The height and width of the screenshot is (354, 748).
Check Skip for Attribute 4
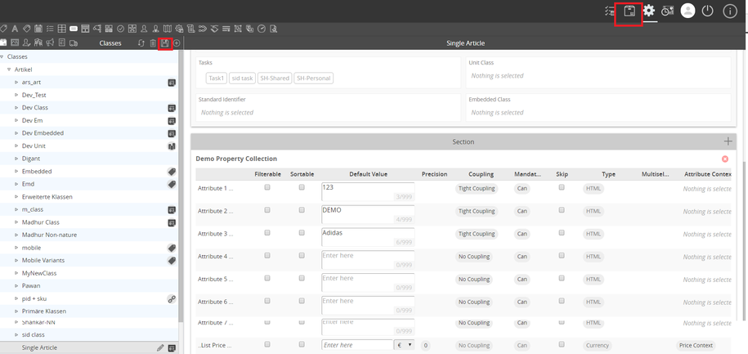point(562,256)
